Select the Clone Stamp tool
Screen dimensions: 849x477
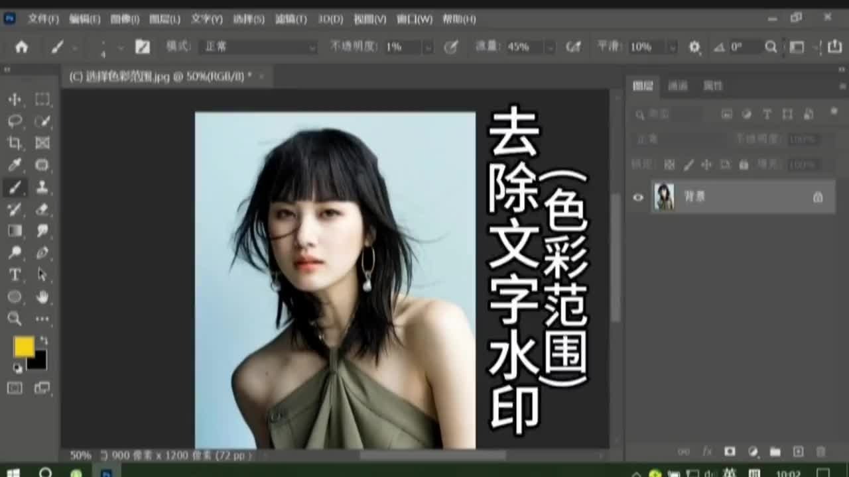coord(41,187)
